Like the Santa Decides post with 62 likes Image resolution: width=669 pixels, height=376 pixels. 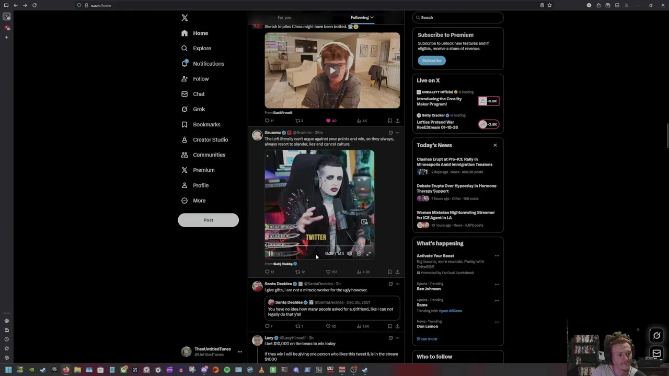(x=331, y=326)
